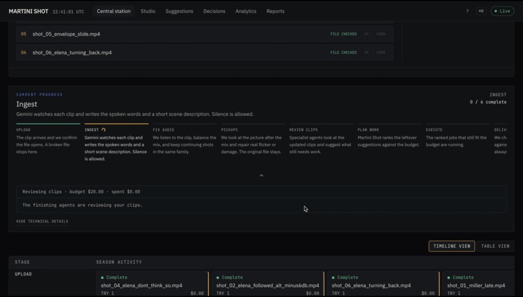The height and width of the screenshot is (297, 523).
Task: Open the ⌘K command palette shortcut
Action: (x=481, y=11)
